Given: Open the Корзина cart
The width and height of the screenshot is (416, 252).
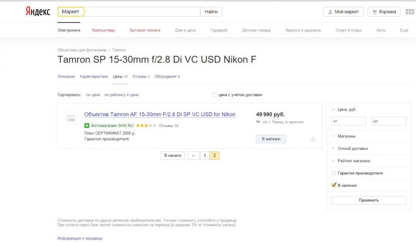Looking at the screenshot, I should click(x=384, y=11).
